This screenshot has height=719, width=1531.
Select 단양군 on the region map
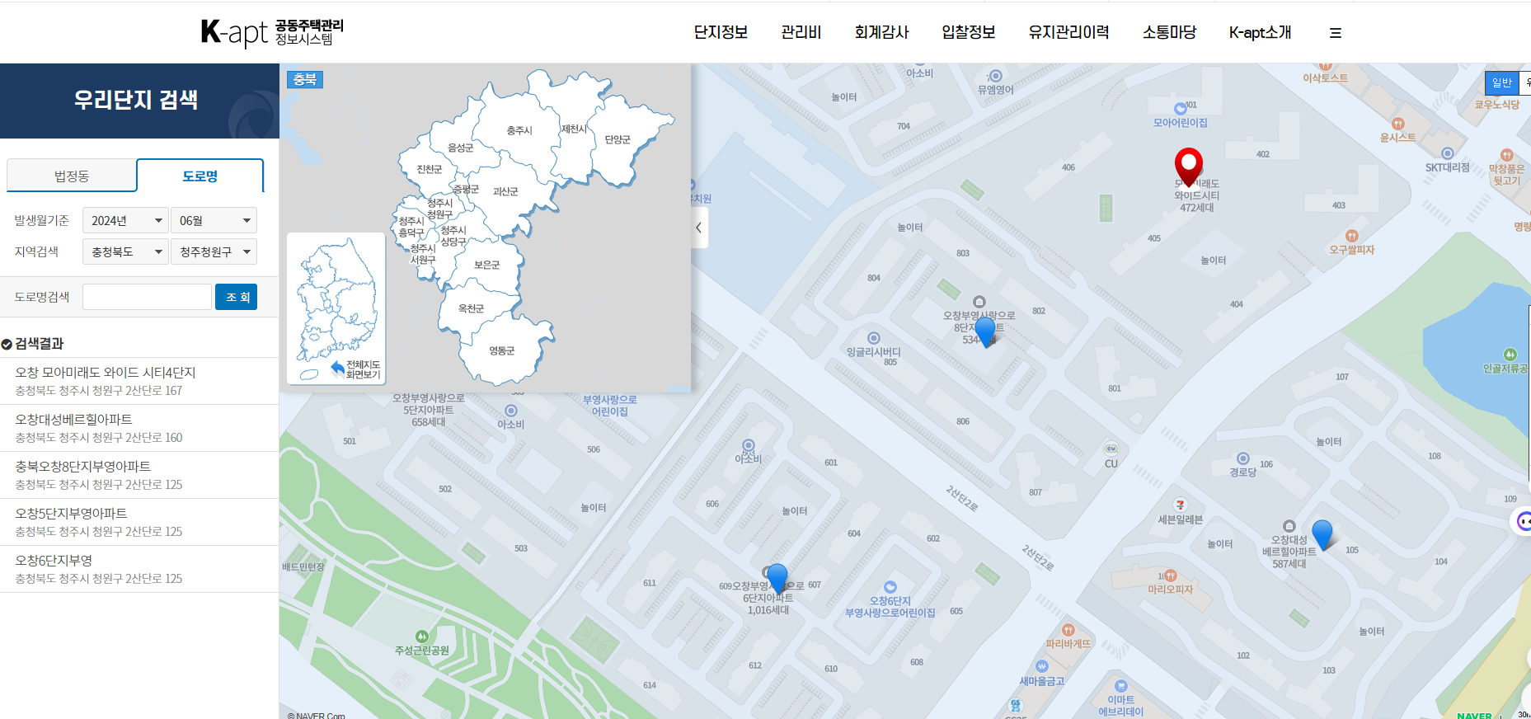(x=618, y=139)
